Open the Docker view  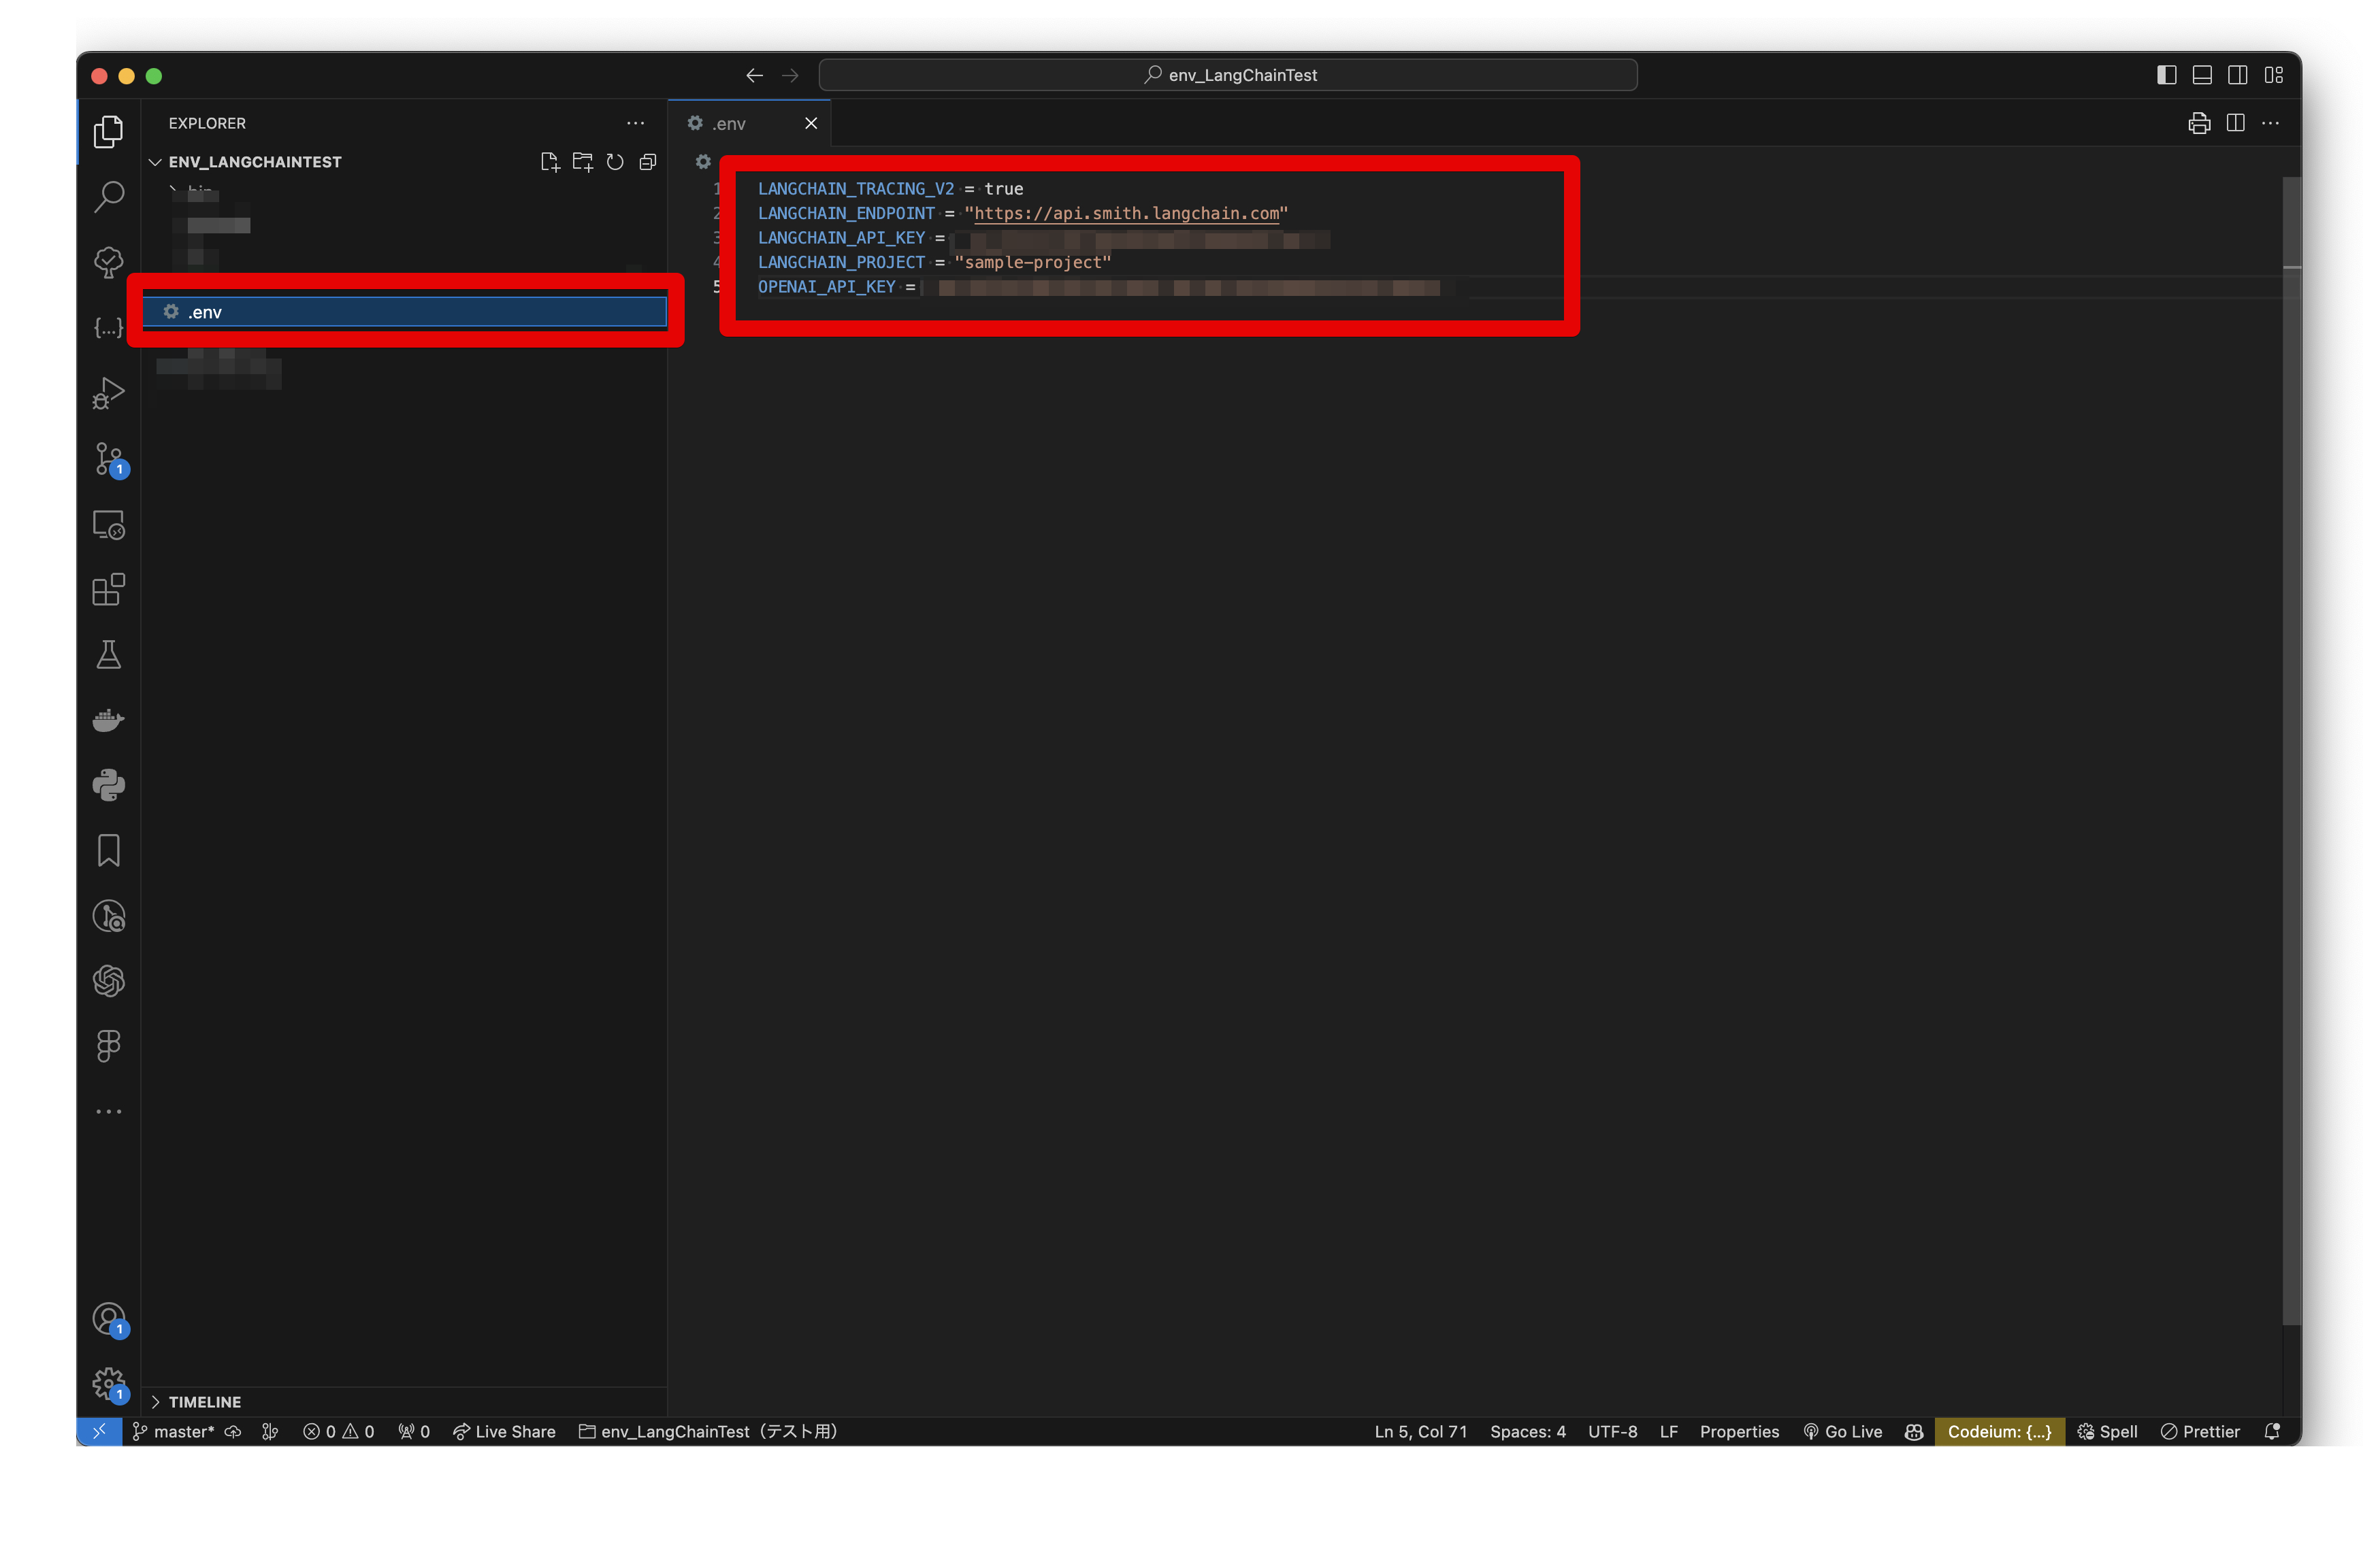pyautogui.click(x=108, y=720)
